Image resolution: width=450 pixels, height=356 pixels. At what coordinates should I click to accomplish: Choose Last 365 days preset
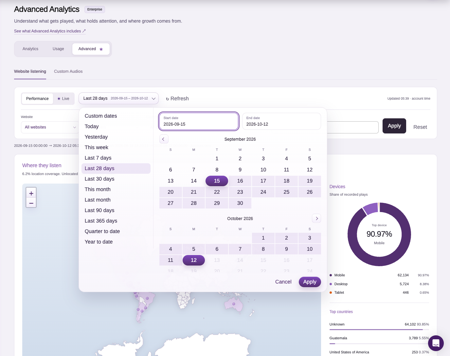pyautogui.click(x=116, y=221)
